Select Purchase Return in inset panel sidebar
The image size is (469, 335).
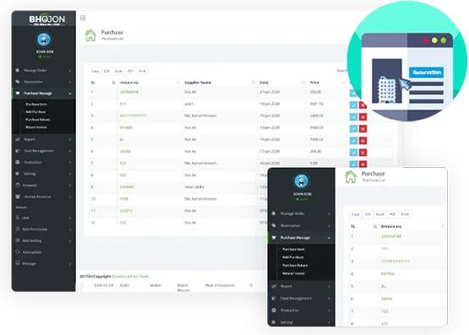tap(295, 265)
